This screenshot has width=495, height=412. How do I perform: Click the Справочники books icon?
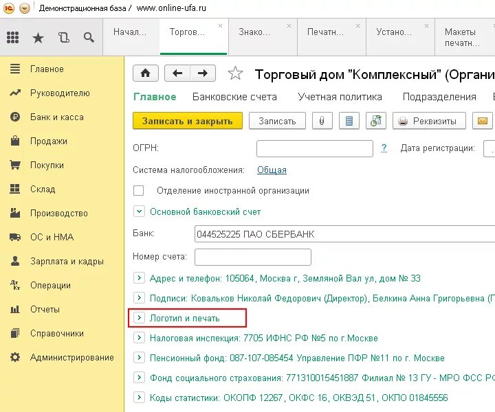pyautogui.click(x=15, y=333)
